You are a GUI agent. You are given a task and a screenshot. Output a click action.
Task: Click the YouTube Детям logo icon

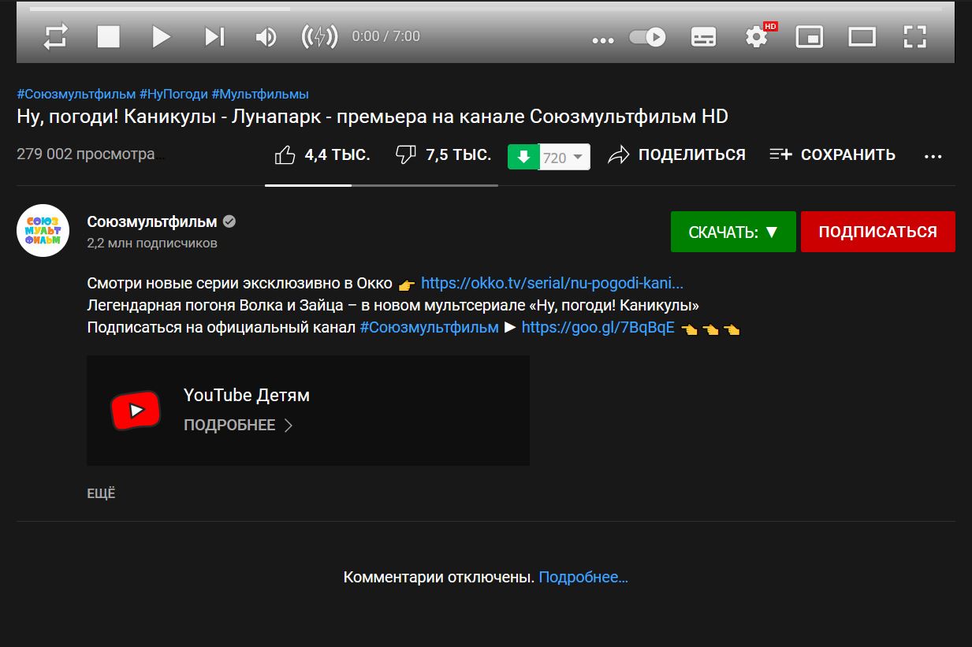(x=136, y=411)
